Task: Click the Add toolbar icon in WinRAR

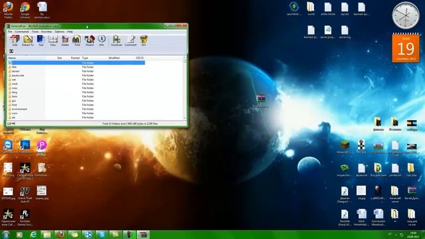Action: point(15,40)
